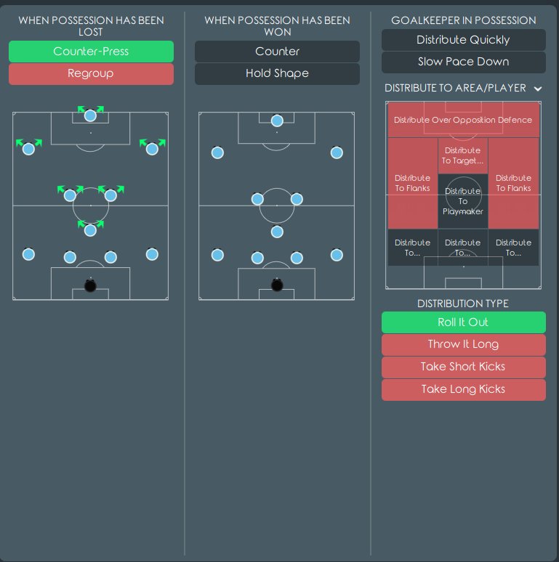This screenshot has height=562, width=559.
Task: Select left winger dot with green arrows
Action: [28, 149]
